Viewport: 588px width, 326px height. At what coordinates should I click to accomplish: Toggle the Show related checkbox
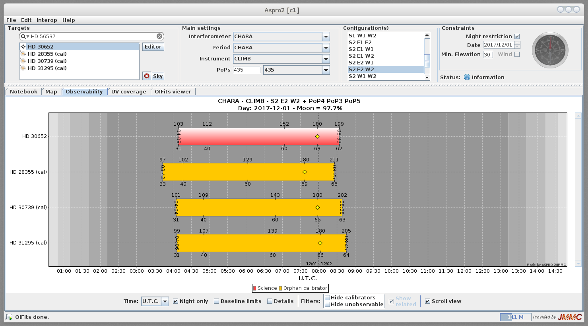pos(391,301)
